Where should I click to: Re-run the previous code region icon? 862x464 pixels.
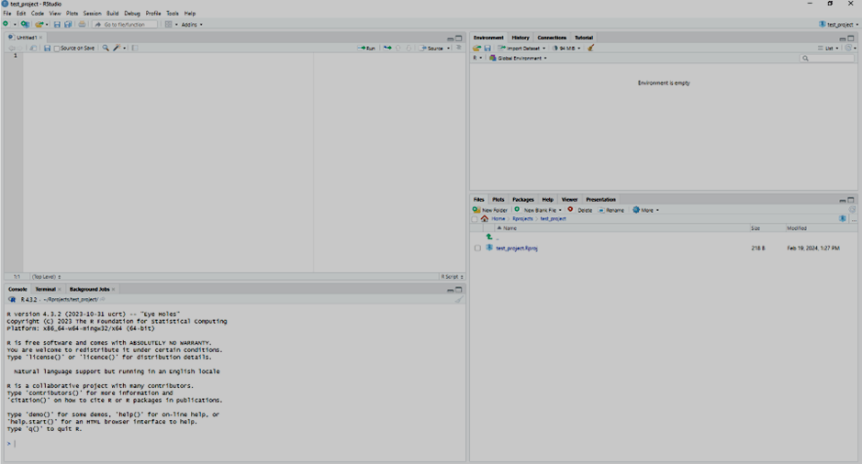click(x=387, y=49)
